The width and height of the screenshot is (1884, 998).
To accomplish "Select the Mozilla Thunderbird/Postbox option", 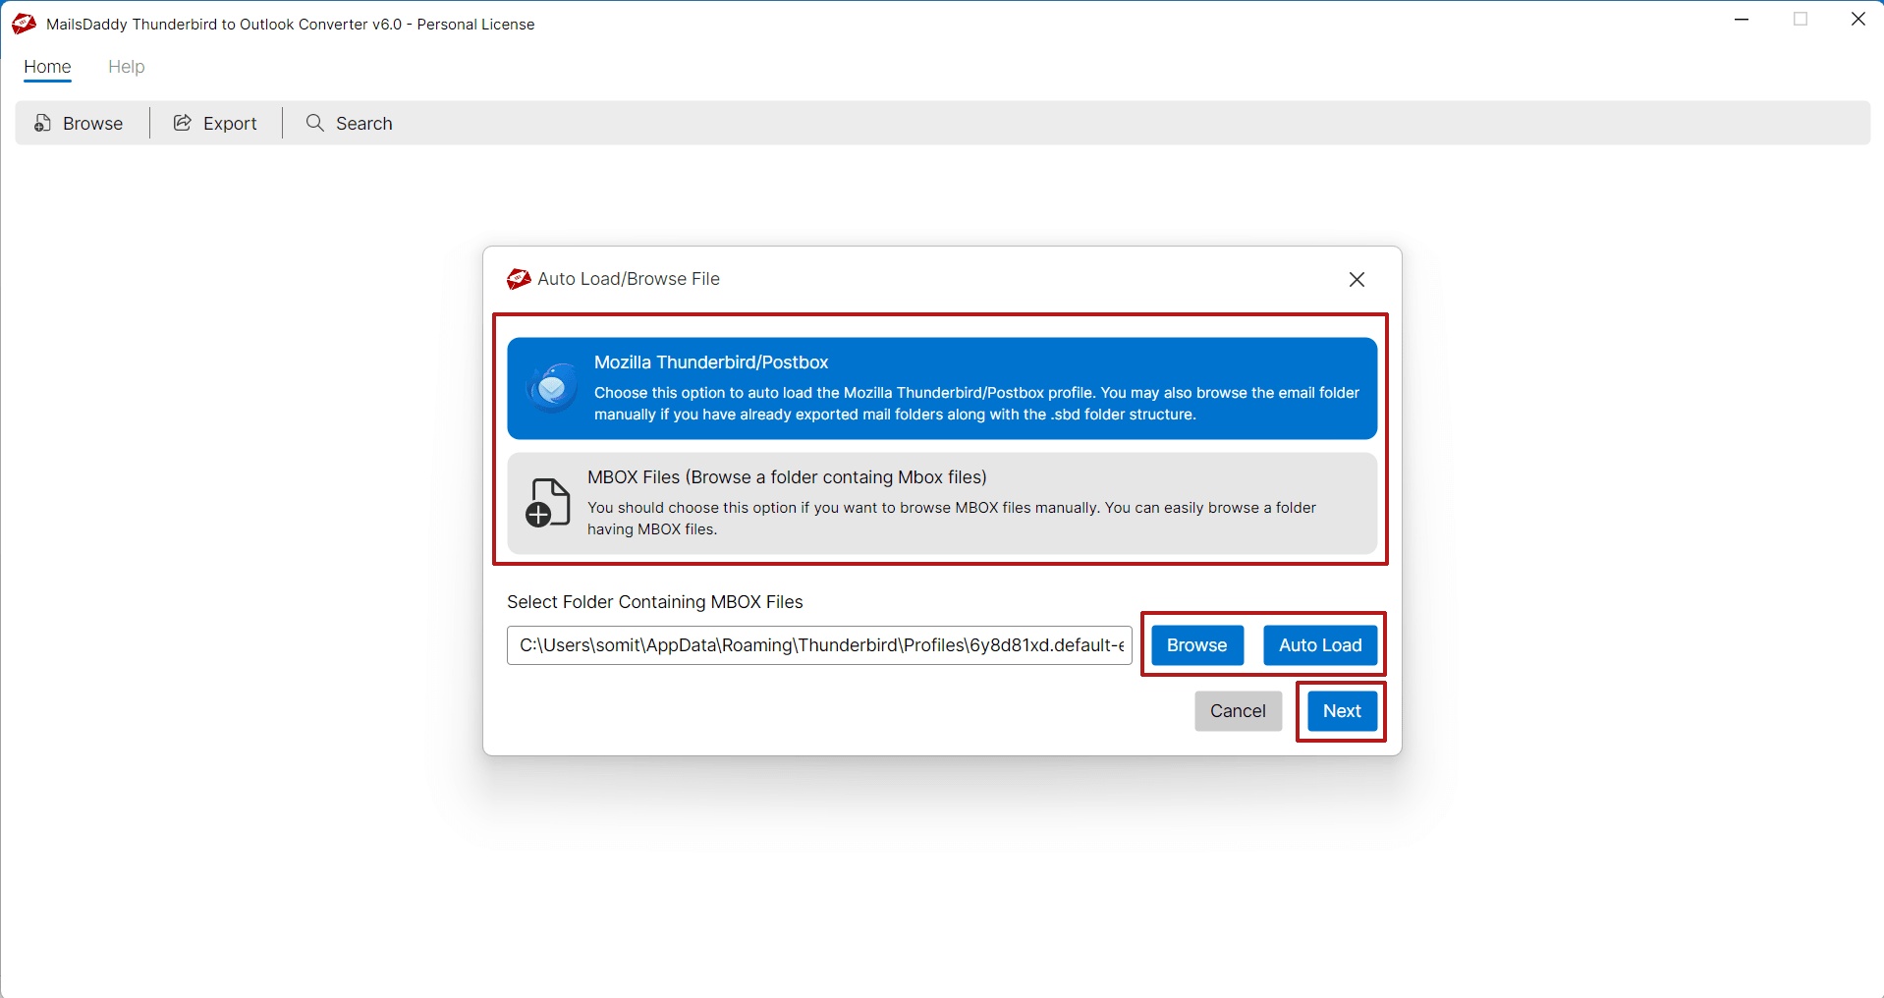I will point(941,388).
